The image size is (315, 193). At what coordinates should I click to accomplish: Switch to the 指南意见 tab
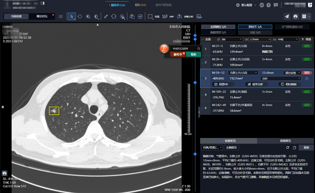coord(285,141)
